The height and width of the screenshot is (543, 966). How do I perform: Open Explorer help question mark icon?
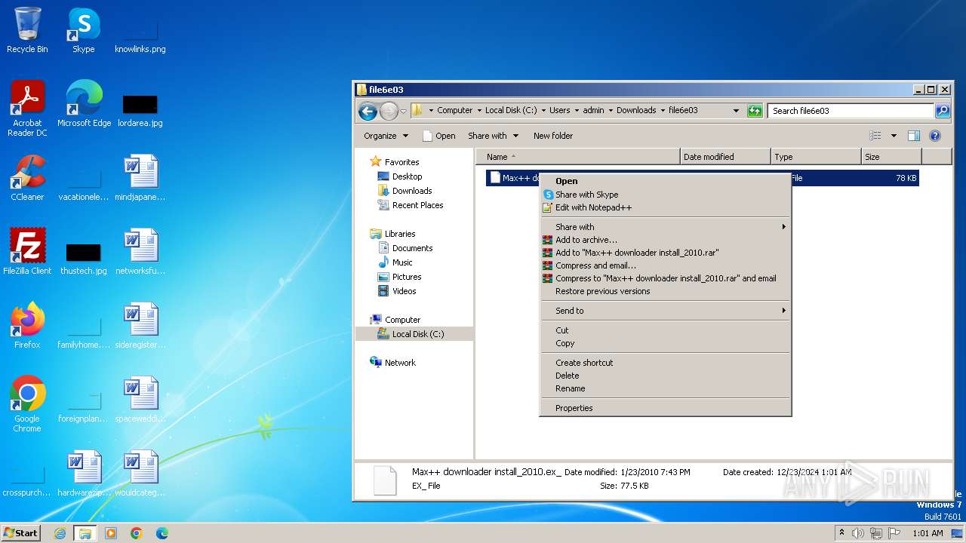935,136
